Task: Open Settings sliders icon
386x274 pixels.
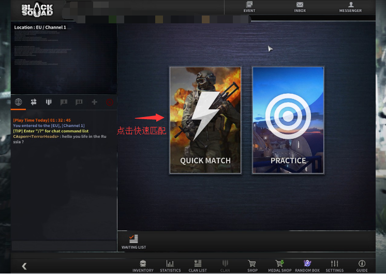Action: click(x=335, y=266)
